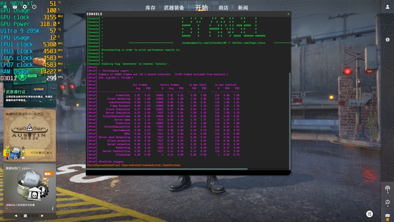Click the console horizontal scrollbar
This screenshot has height=222, width=394.
coord(167,169)
